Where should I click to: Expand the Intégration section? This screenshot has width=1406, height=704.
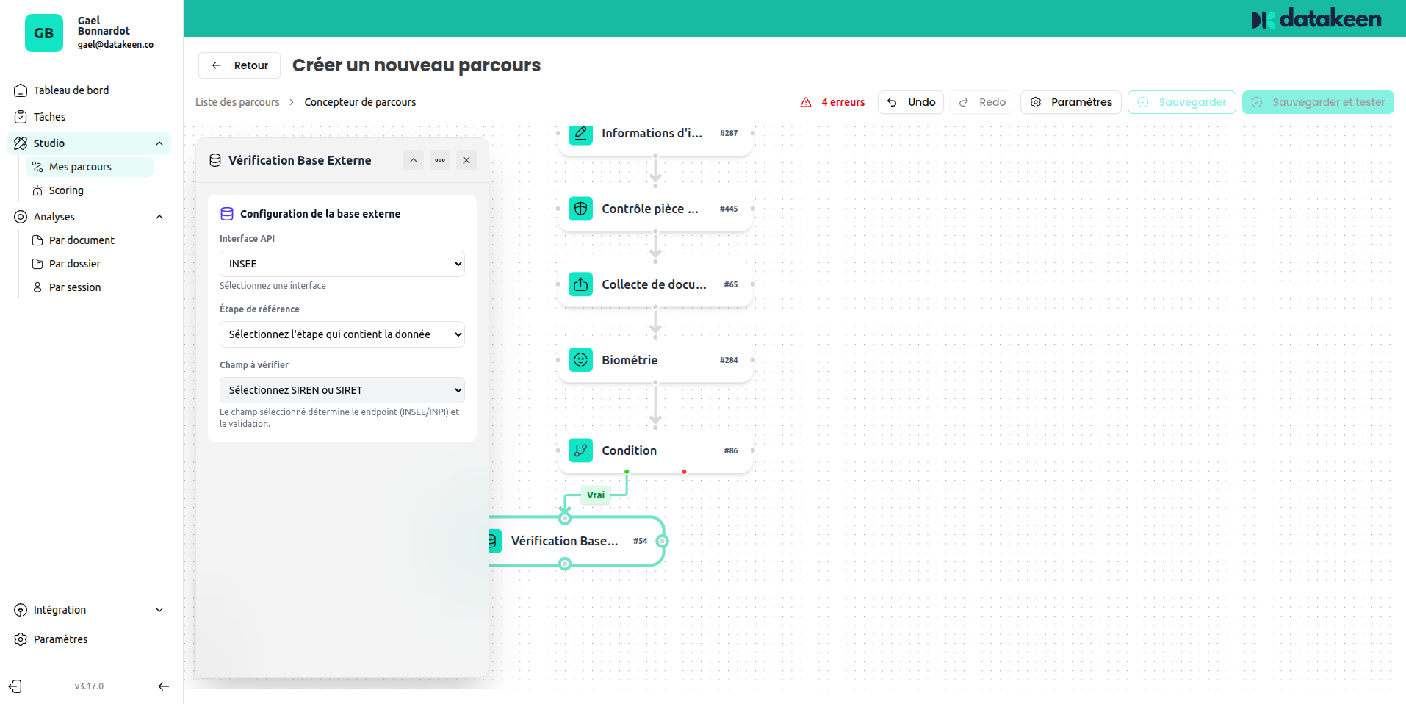60,609
